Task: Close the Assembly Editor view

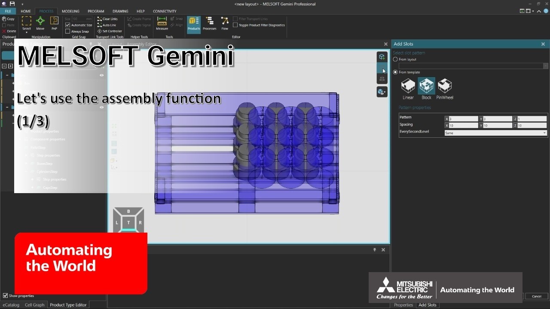Action: [x=385, y=44]
